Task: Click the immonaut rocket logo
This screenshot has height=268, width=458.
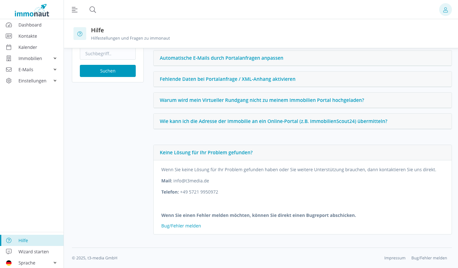Action: 32,10
